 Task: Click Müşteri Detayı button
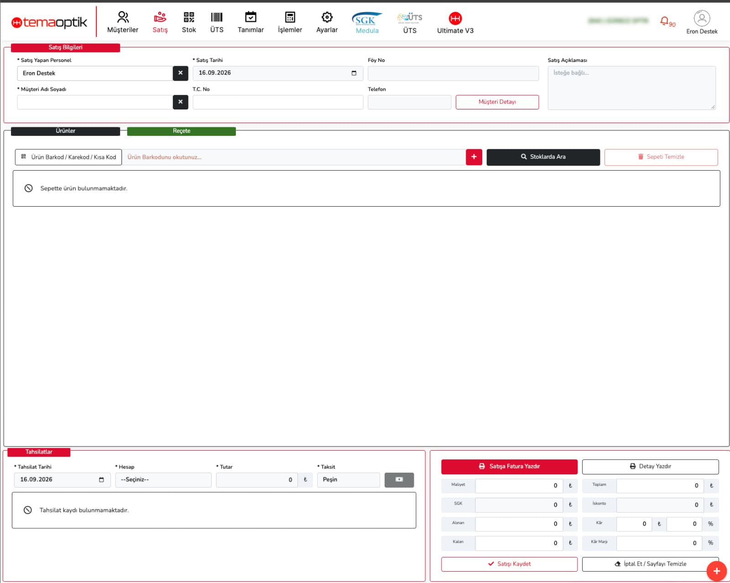[x=497, y=102]
